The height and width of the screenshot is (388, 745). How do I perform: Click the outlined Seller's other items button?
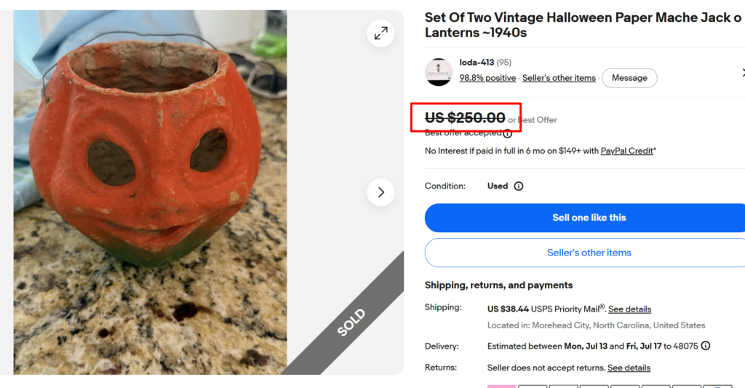[x=589, y=253]
